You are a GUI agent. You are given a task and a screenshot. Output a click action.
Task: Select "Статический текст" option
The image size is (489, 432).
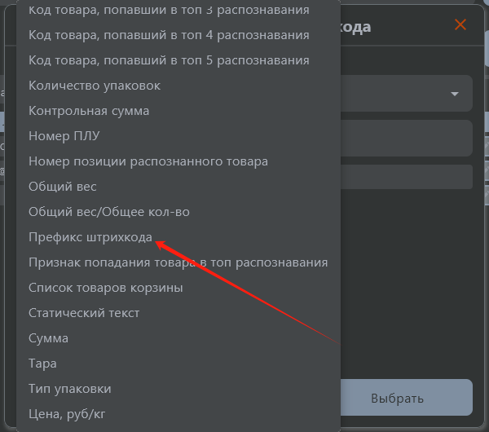tap(84, 313)
